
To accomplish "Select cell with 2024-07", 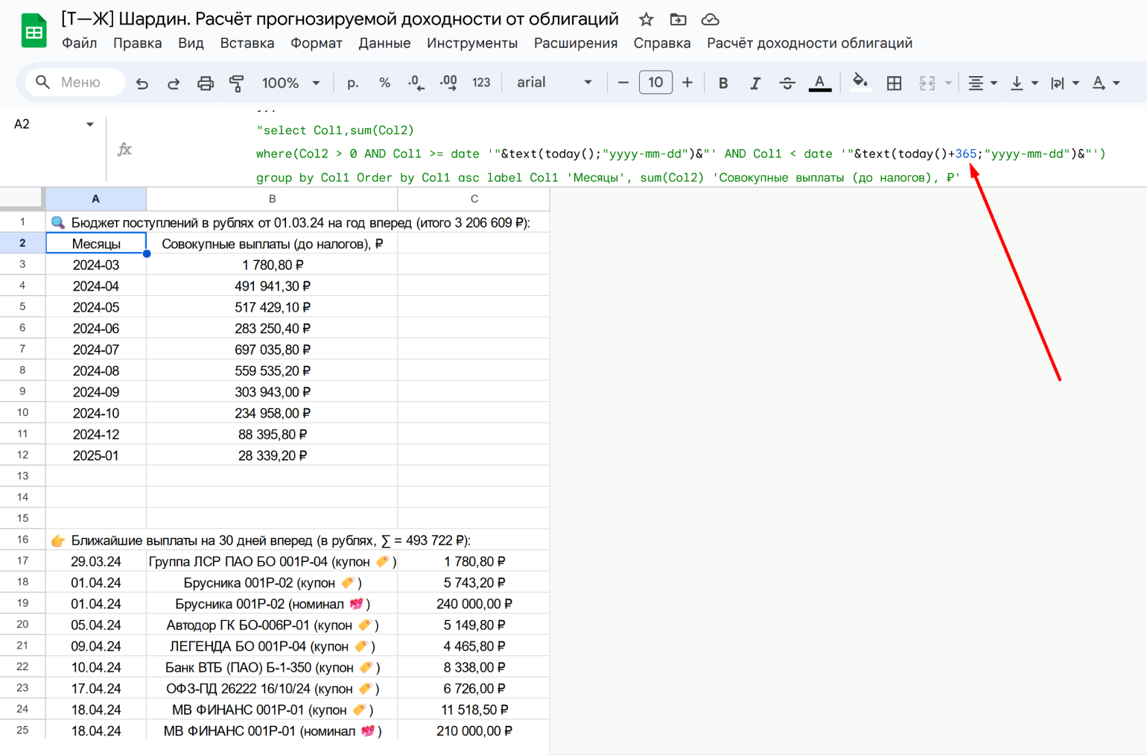I will click(x=96, y=350).
